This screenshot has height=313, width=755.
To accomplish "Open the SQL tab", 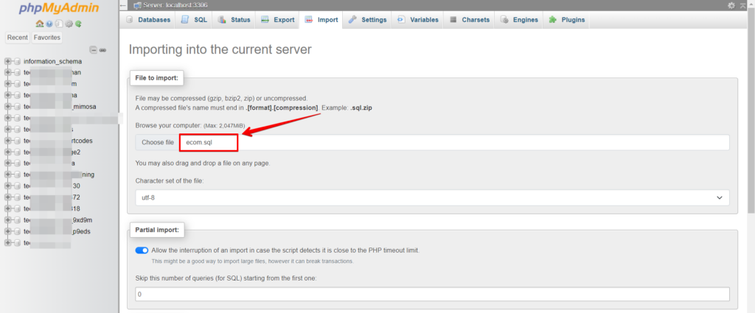I will click(x=195, y=20).
